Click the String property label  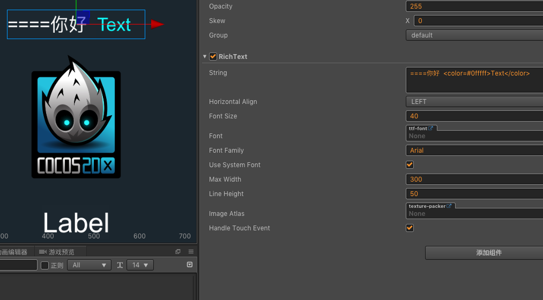pos(218,73)
